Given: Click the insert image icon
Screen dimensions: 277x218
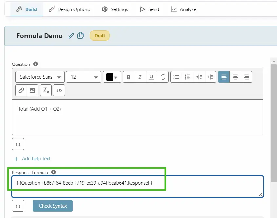Looking at the screenshot, I should click(x=32, y=90).
